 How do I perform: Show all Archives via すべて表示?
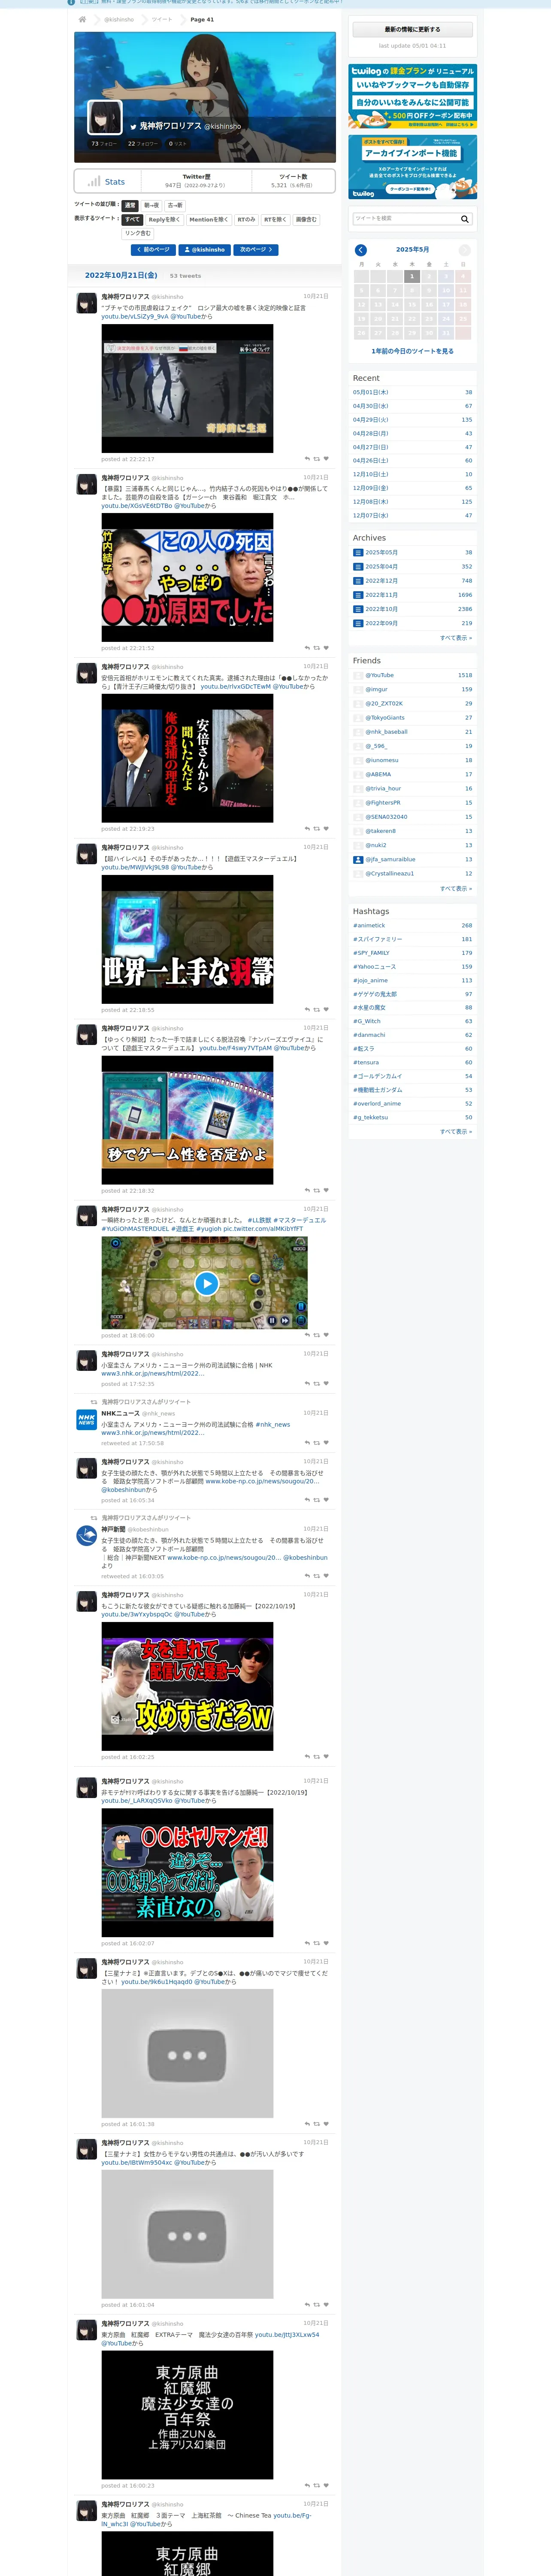[x=456, y=638]
